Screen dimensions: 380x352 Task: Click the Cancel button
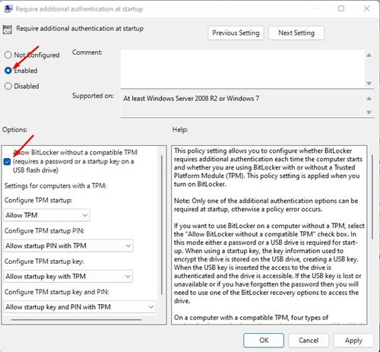[309, 340]
